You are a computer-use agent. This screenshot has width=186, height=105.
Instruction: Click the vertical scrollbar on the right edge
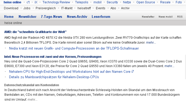185,67
